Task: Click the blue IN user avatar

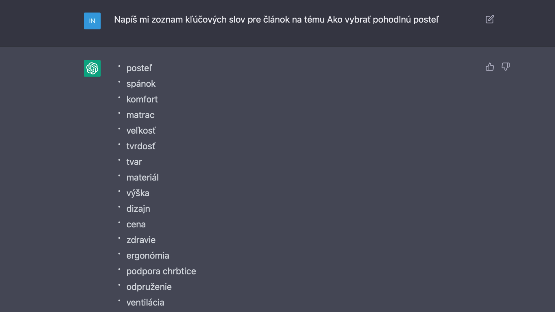Action: [x=92, y=21]
